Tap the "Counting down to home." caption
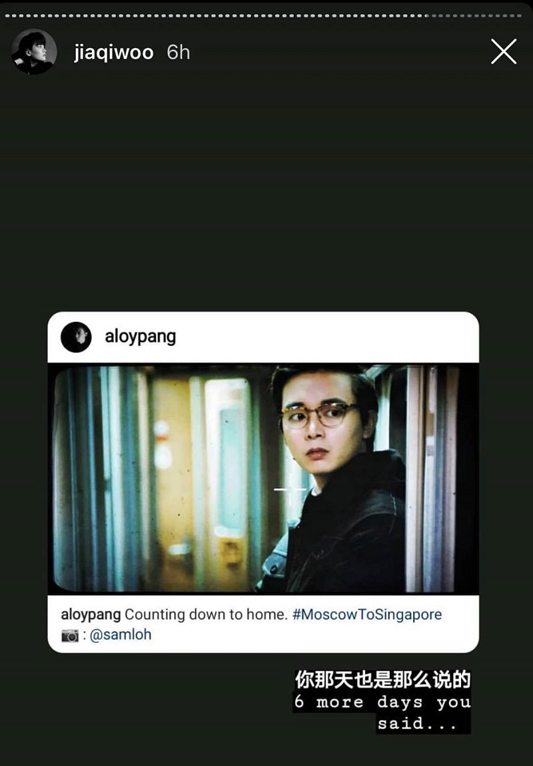 click(206, 614)
